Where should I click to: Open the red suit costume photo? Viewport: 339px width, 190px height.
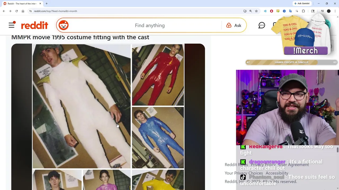[158, 75]
